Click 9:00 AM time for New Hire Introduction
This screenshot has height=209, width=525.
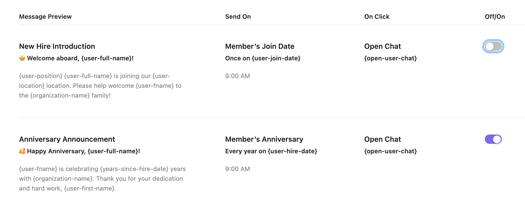point(238,76)
